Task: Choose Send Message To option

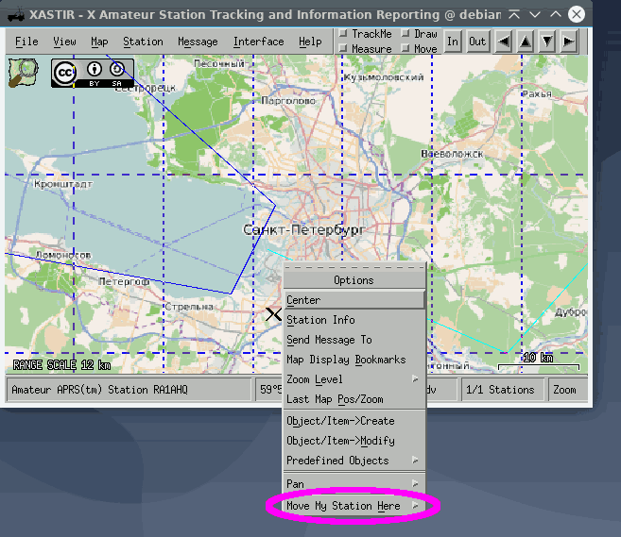Action: [354, 340]
